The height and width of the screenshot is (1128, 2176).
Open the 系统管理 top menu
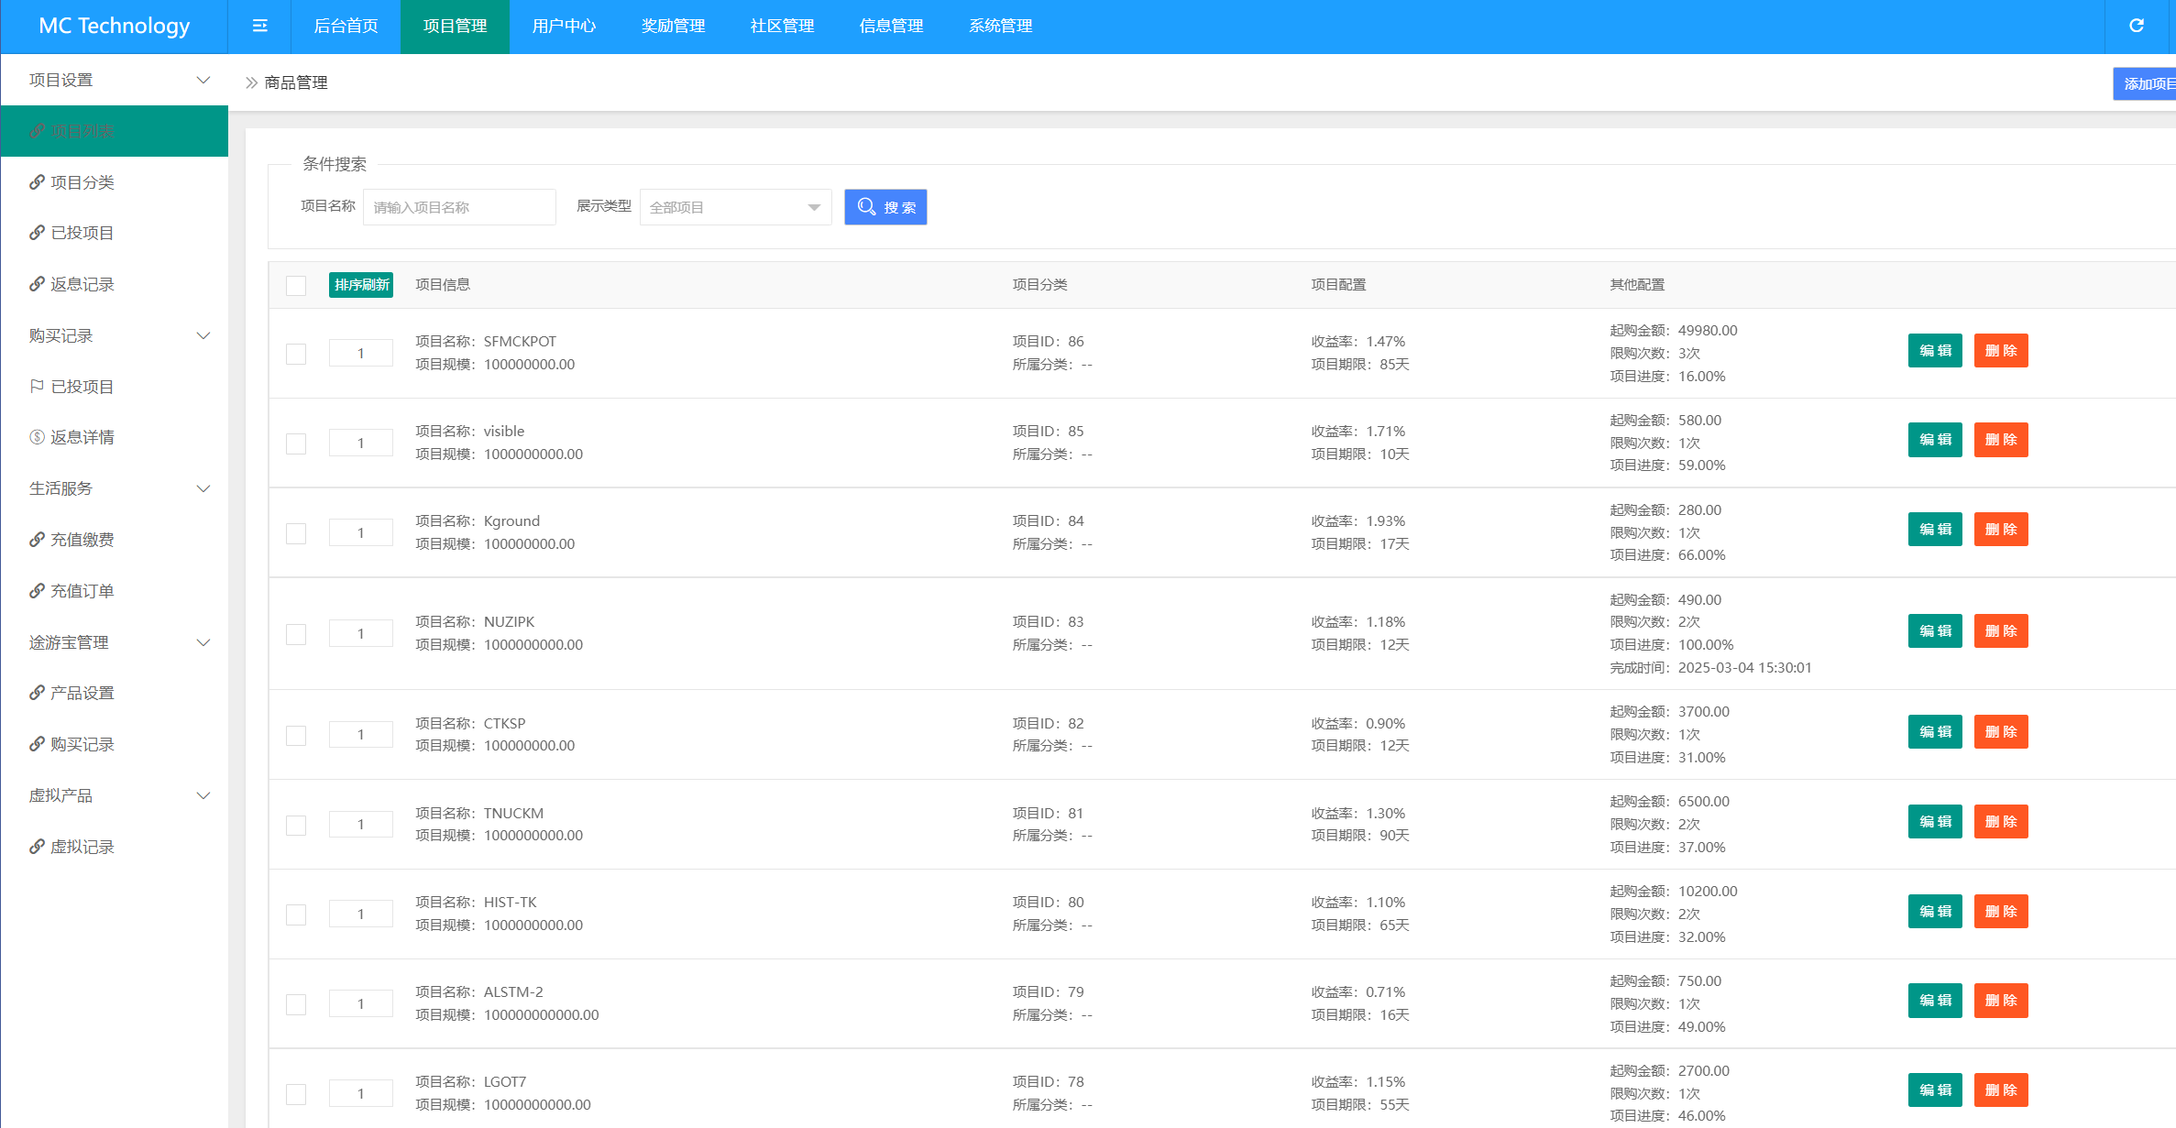1000,26
